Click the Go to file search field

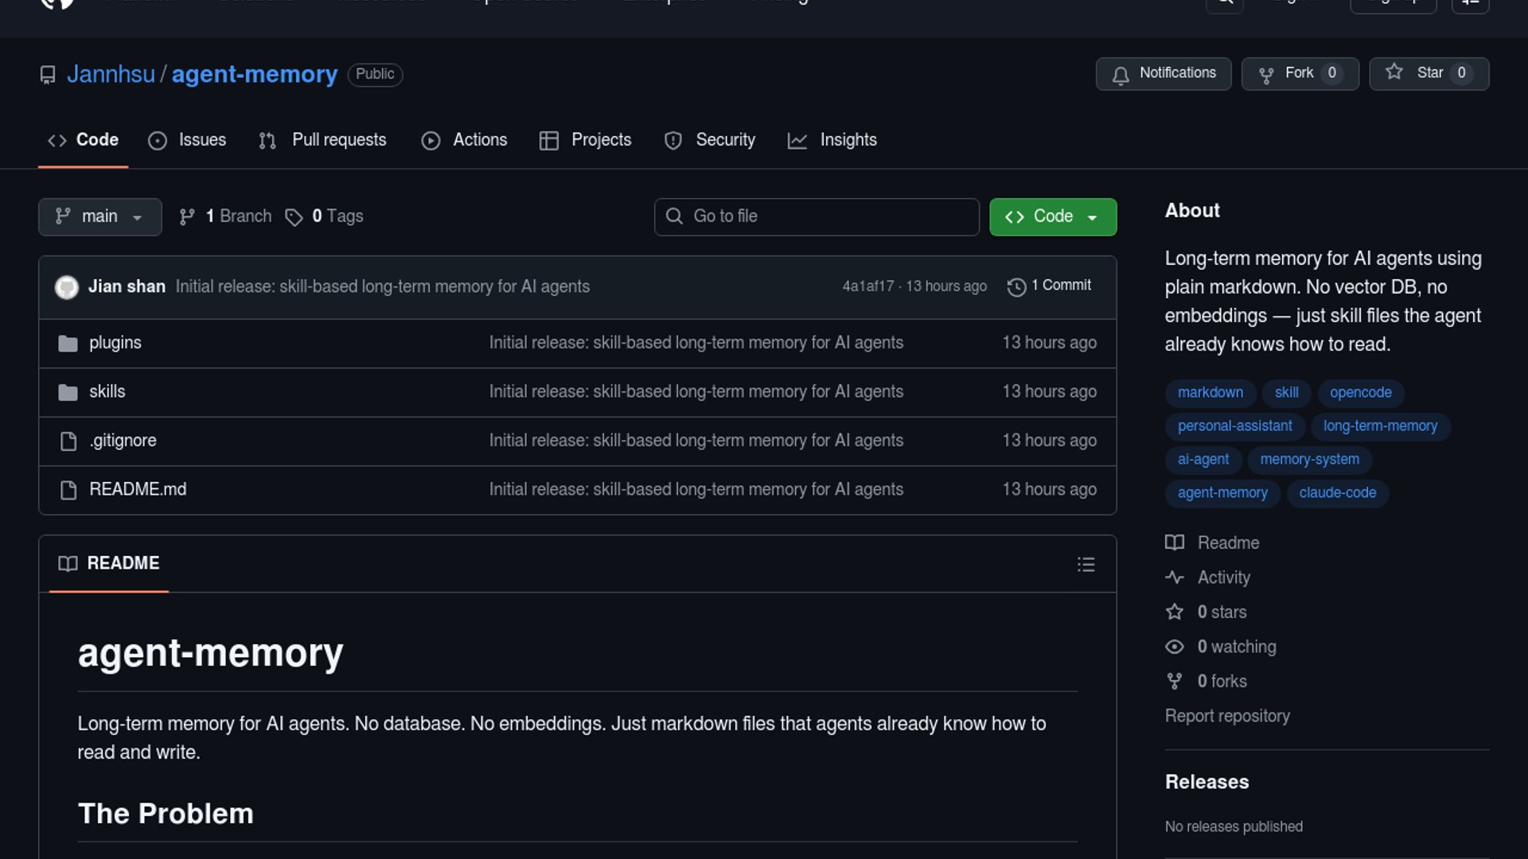[x=817, y=217]
